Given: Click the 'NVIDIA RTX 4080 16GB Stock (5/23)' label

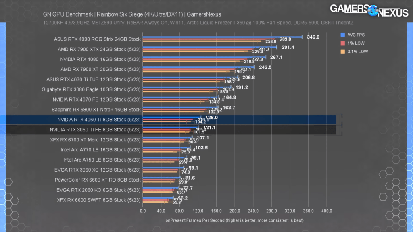Looking at the screenshot, I should [x=100, y=60].
